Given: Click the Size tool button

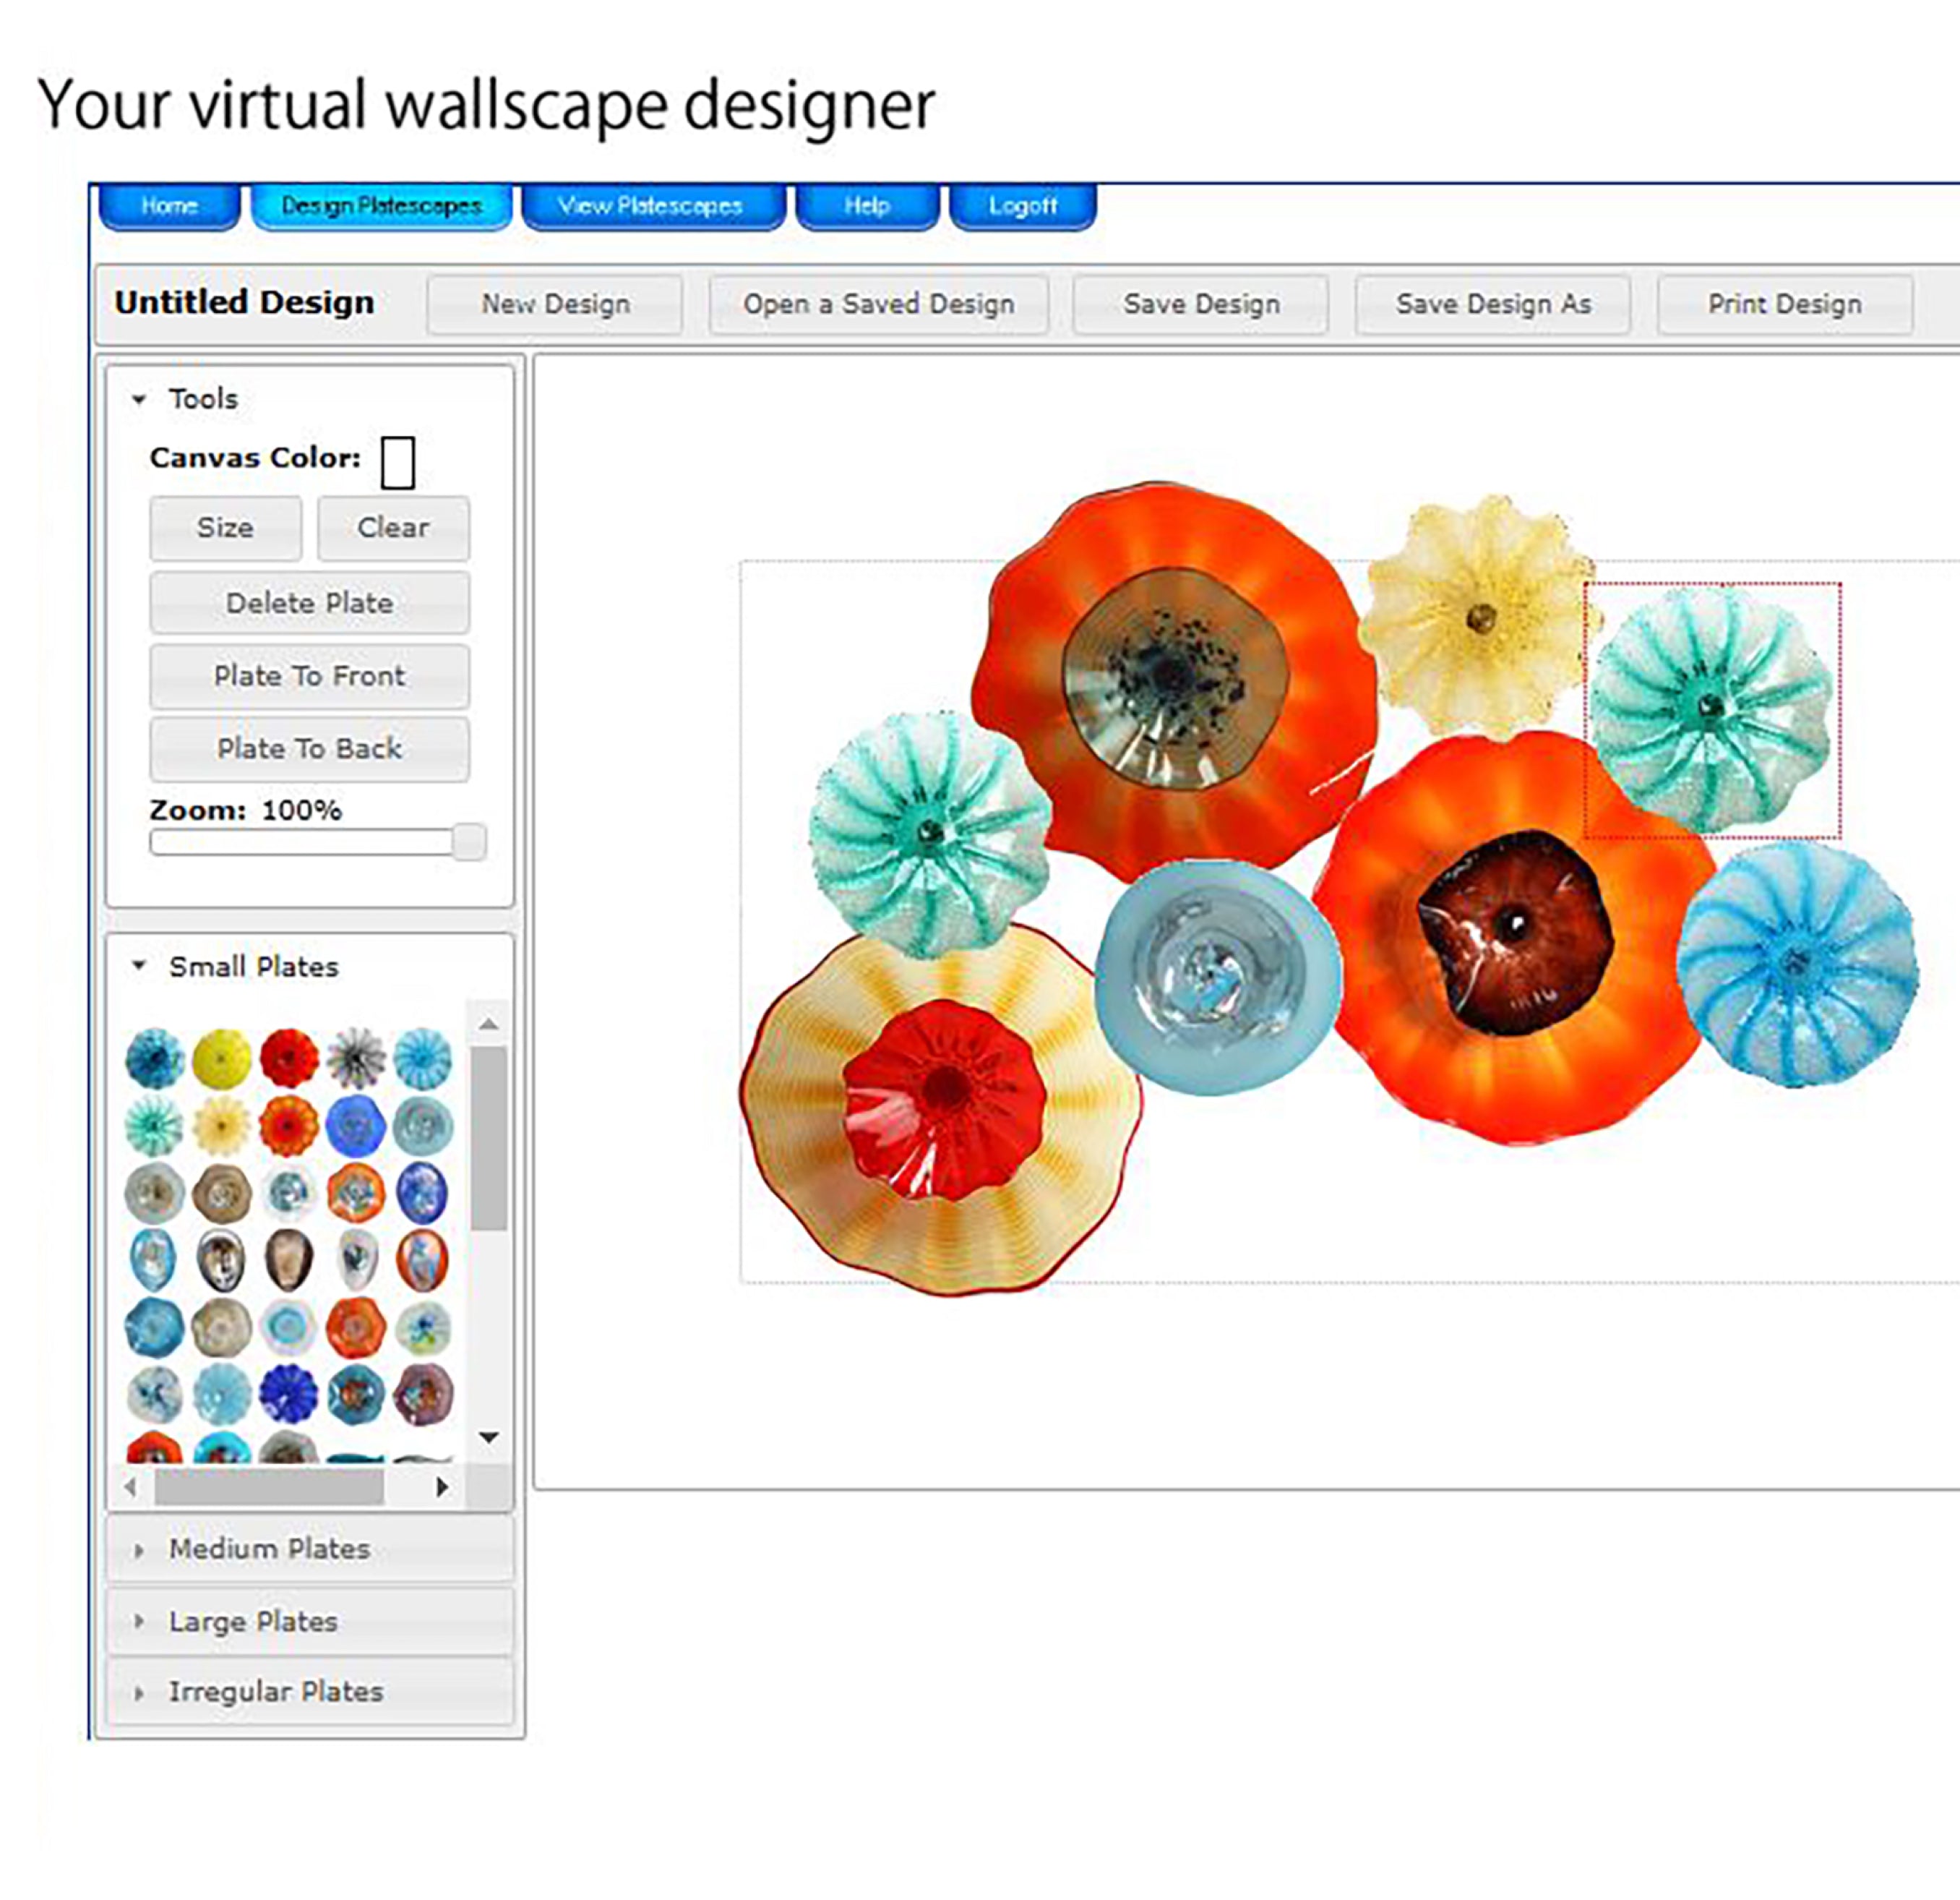Looking at the screenshot, I should (x=223, y=527).
